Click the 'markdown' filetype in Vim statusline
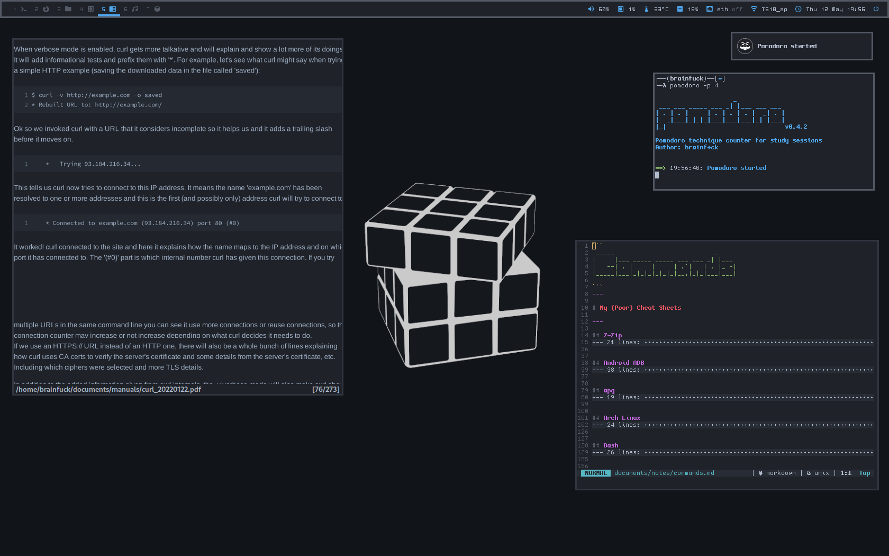 (781, 473)
